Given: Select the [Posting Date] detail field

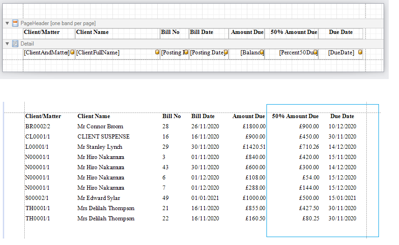Looking at the screenshot, I should point(209,54).
